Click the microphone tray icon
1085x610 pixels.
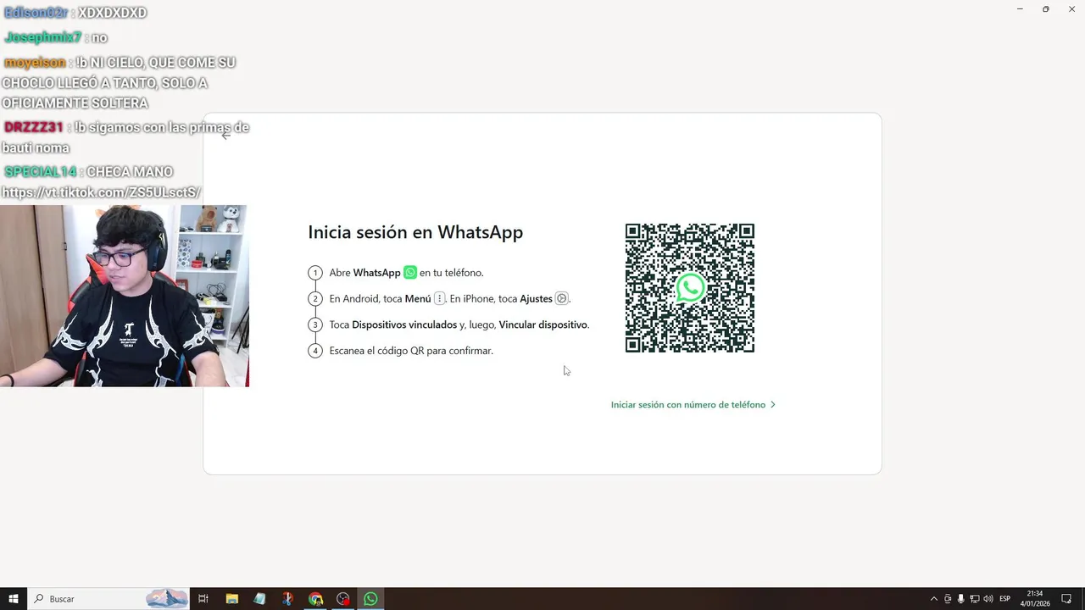961,599
